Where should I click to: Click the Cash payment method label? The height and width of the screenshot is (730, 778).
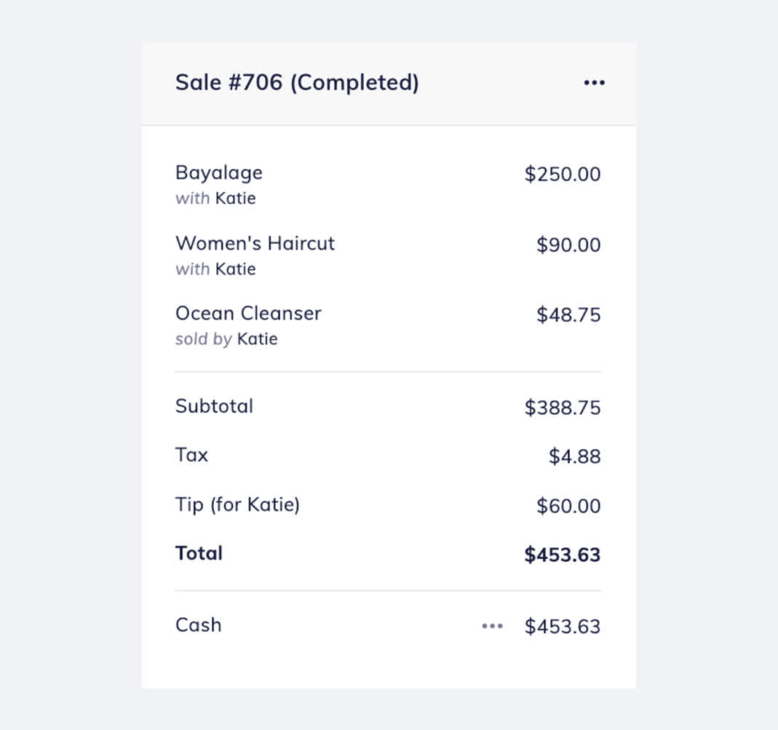[x=198, y=625]
